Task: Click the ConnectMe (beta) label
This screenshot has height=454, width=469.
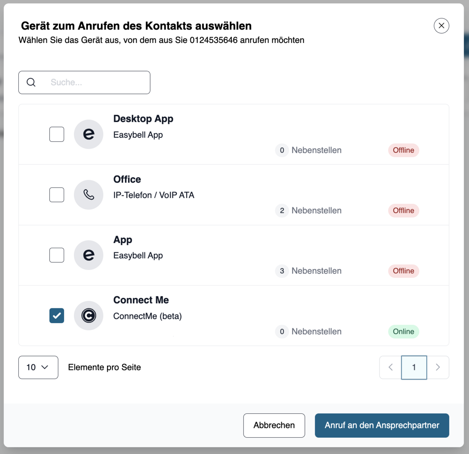Action: pos(147,316)
